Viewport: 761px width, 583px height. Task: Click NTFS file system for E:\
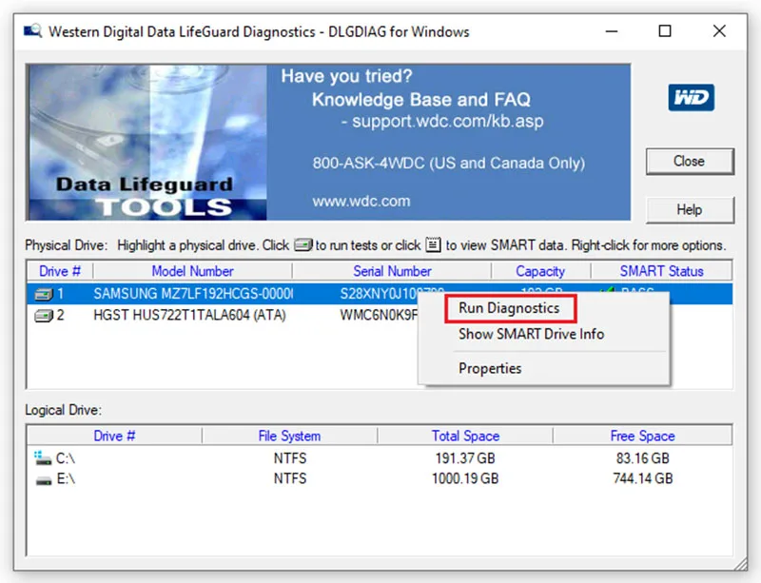pyautogui.click(x=290, y=478)
